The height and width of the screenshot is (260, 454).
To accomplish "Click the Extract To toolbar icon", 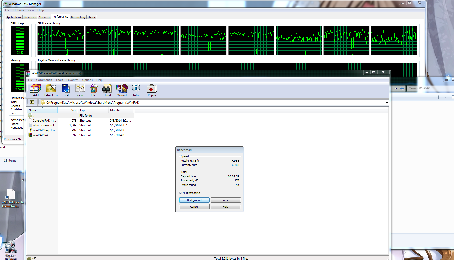I will (51, 90).
